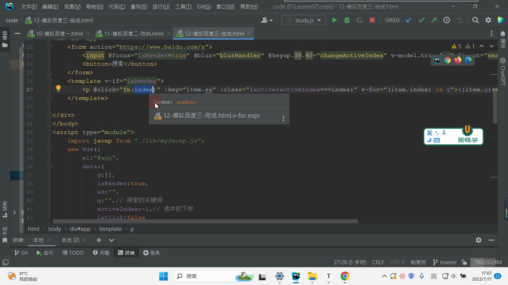Add a new terminal tab with plus
The width and height of the screenshot is (508, 285).
(99, 240)
